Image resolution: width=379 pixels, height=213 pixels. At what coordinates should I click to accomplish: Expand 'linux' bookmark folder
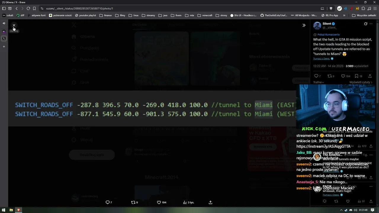(134, 15)
